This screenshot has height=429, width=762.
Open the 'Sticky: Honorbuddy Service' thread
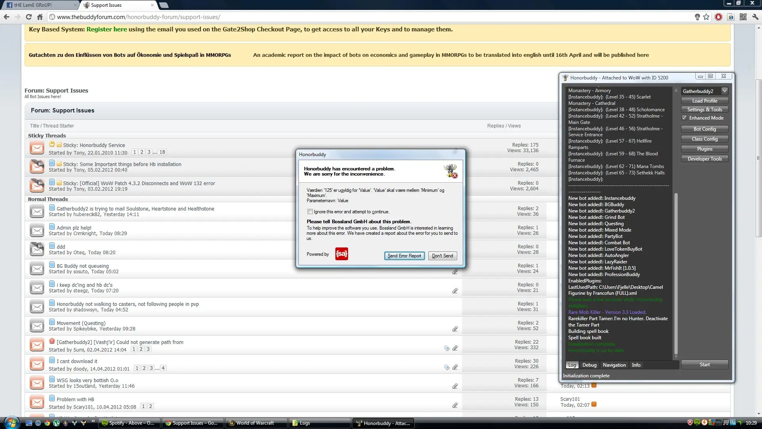pyautogui.click(x=94, y=145)
